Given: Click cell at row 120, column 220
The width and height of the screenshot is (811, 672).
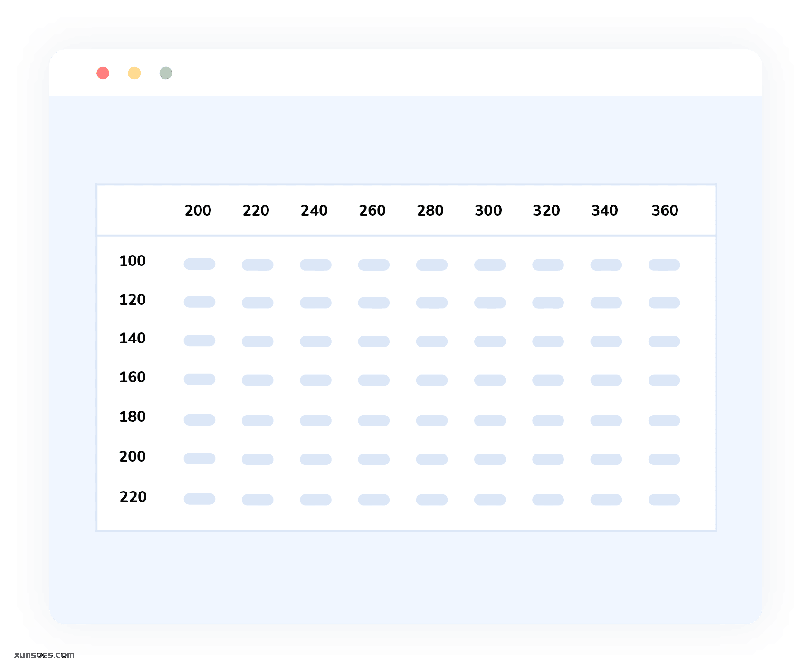Looking at the screenshot, I should (258, 303).
